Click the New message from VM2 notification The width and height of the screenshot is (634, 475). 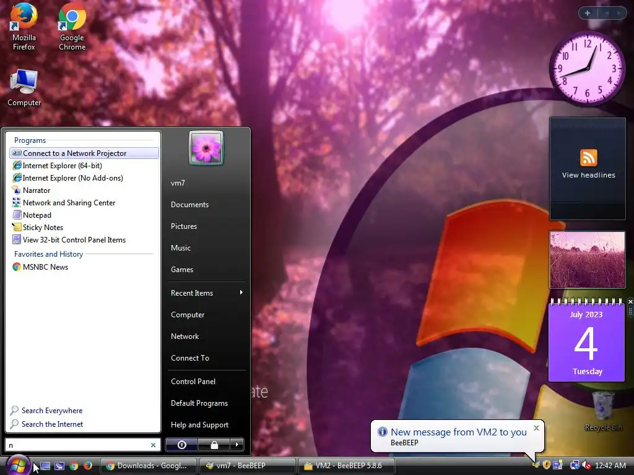tap(459, 432)
